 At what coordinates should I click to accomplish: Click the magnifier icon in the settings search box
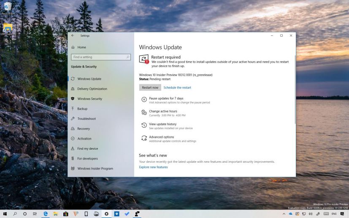pyautogui.click(x=128, y=57)
